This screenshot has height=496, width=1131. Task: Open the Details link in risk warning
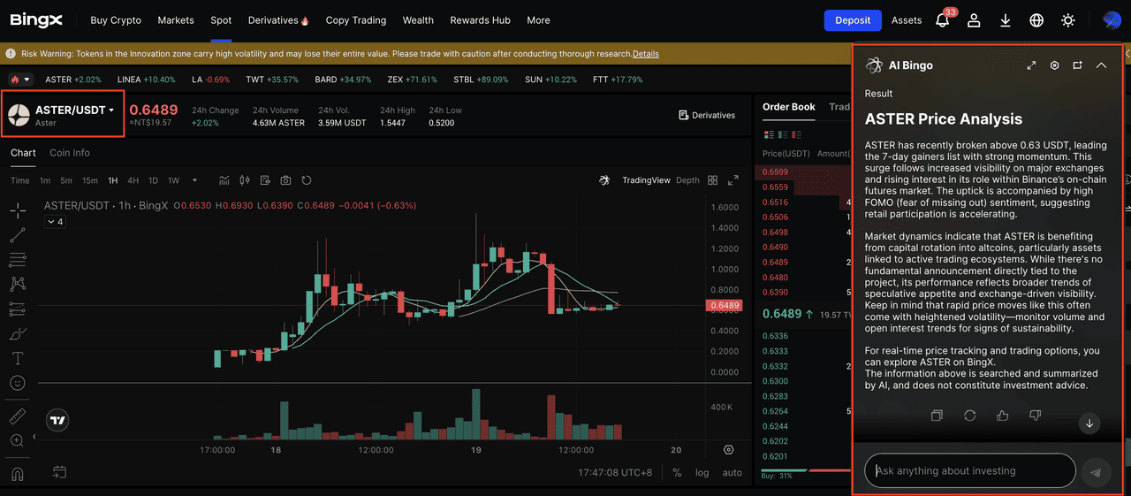[x=645, y=54]
